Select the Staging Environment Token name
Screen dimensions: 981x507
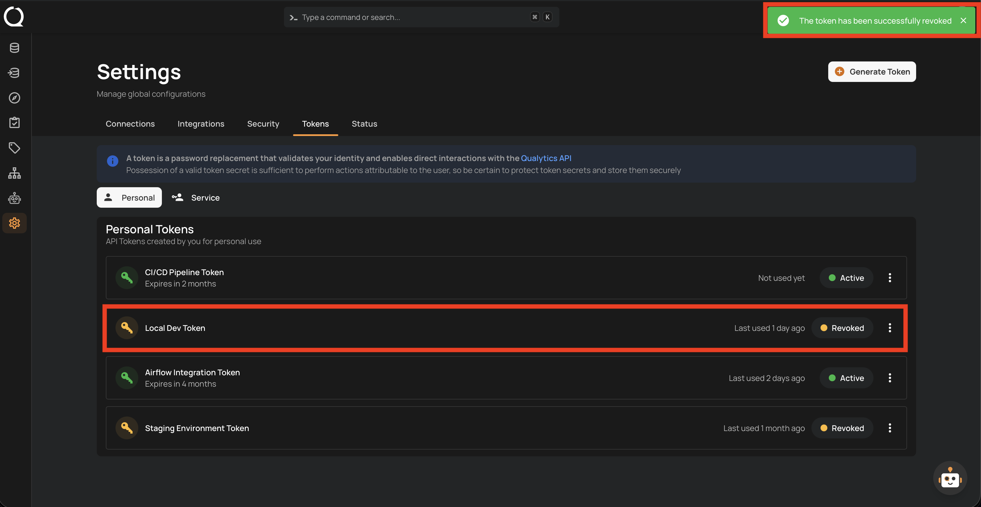click(x=197, y=428)
